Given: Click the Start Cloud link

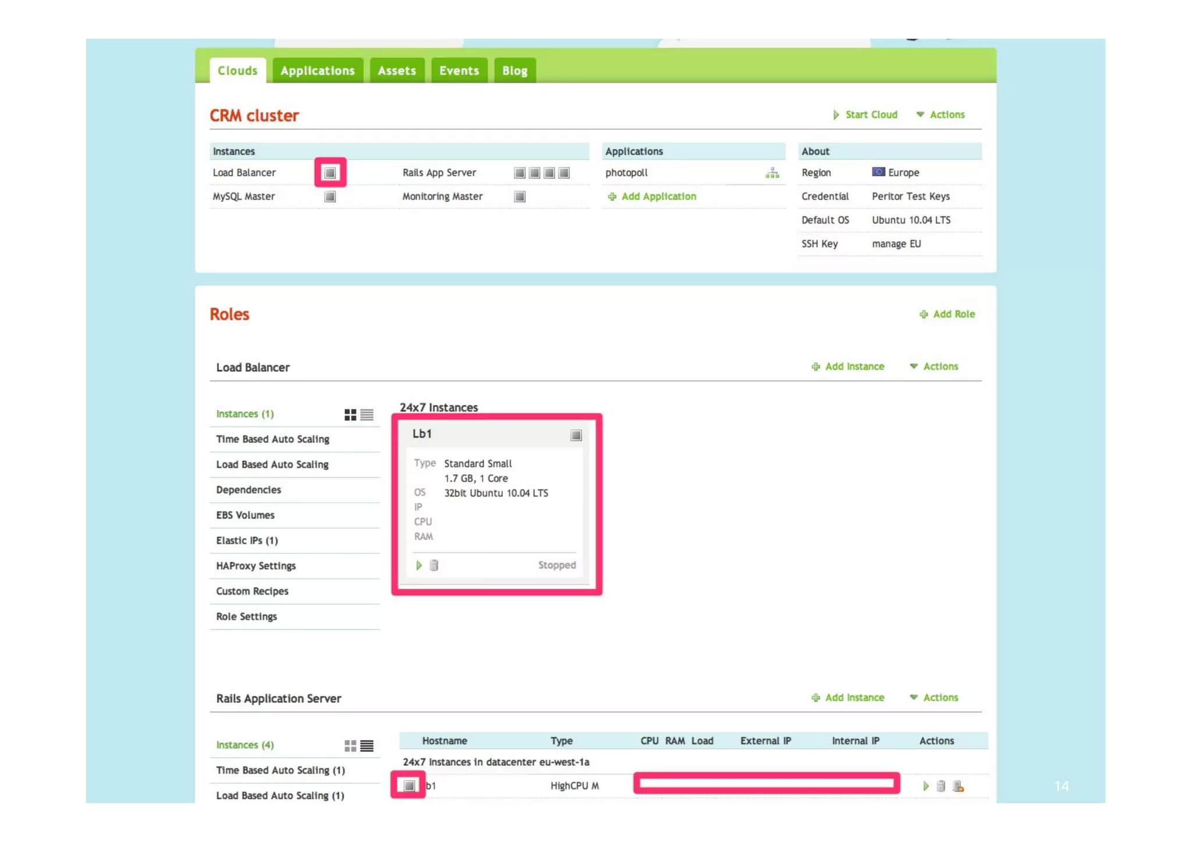Looking at the screenshot, I should [x=865, y=115].
